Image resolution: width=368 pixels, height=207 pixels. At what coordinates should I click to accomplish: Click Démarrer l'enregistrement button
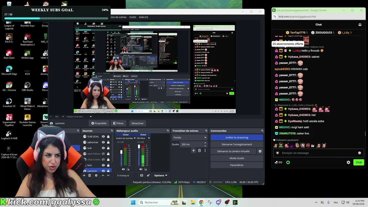tap(237, 144)
